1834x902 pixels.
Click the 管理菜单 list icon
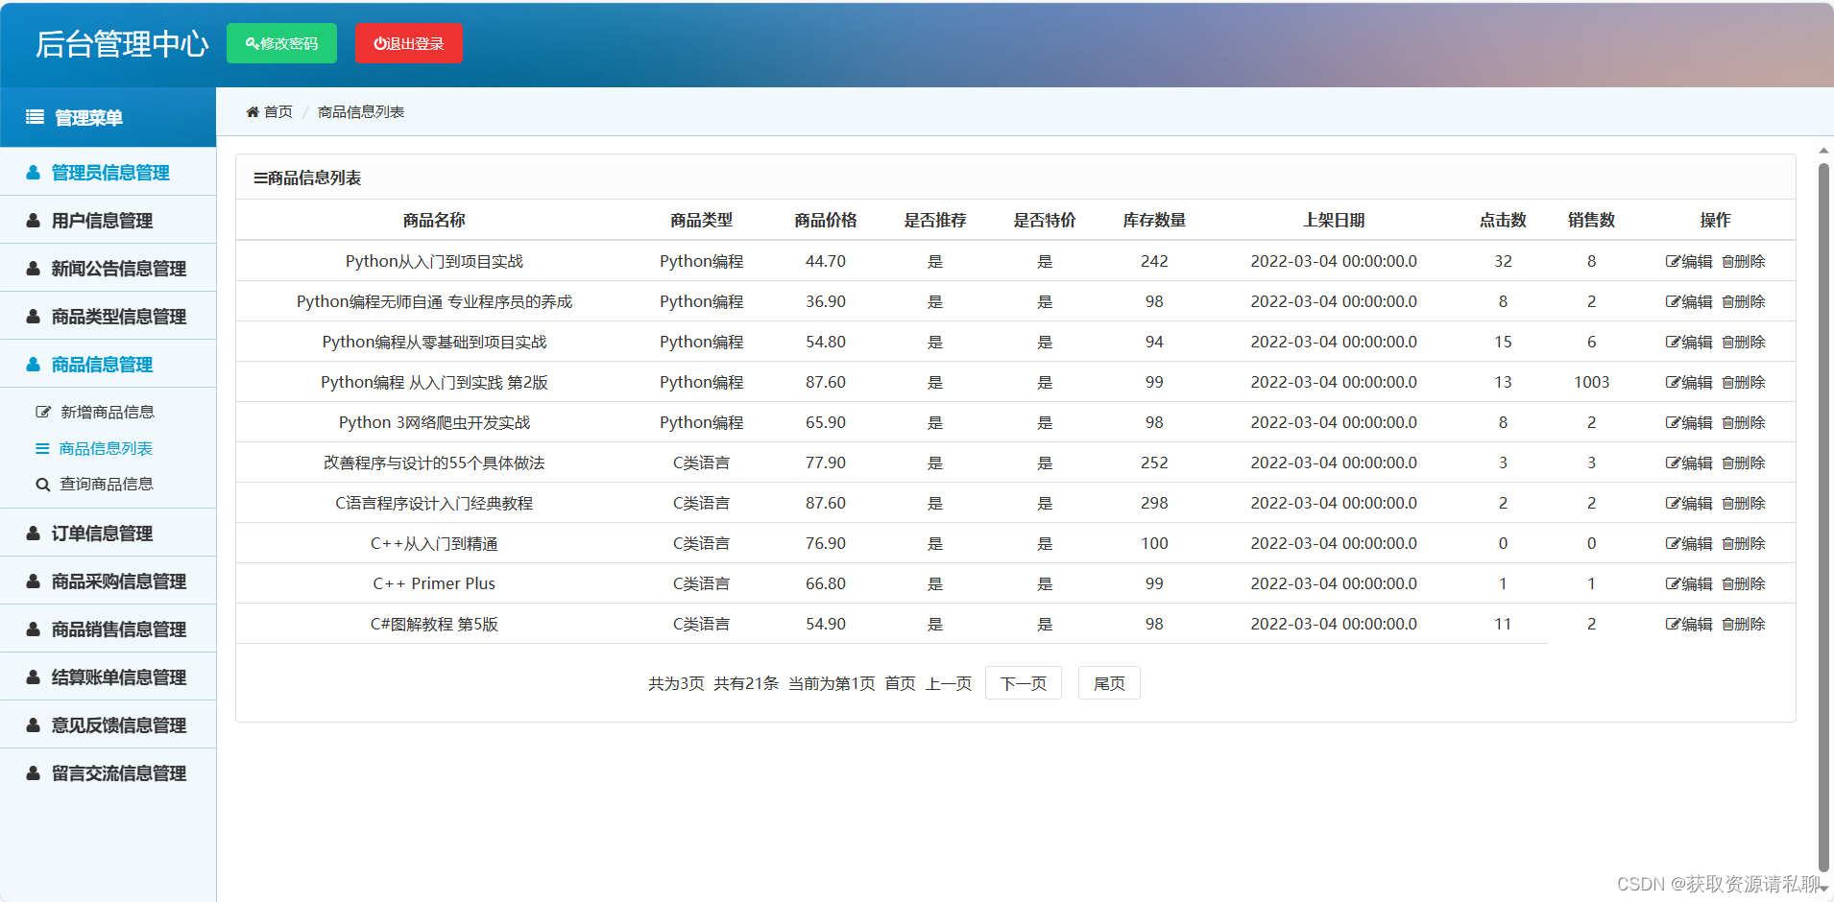[x=35, y=117]
